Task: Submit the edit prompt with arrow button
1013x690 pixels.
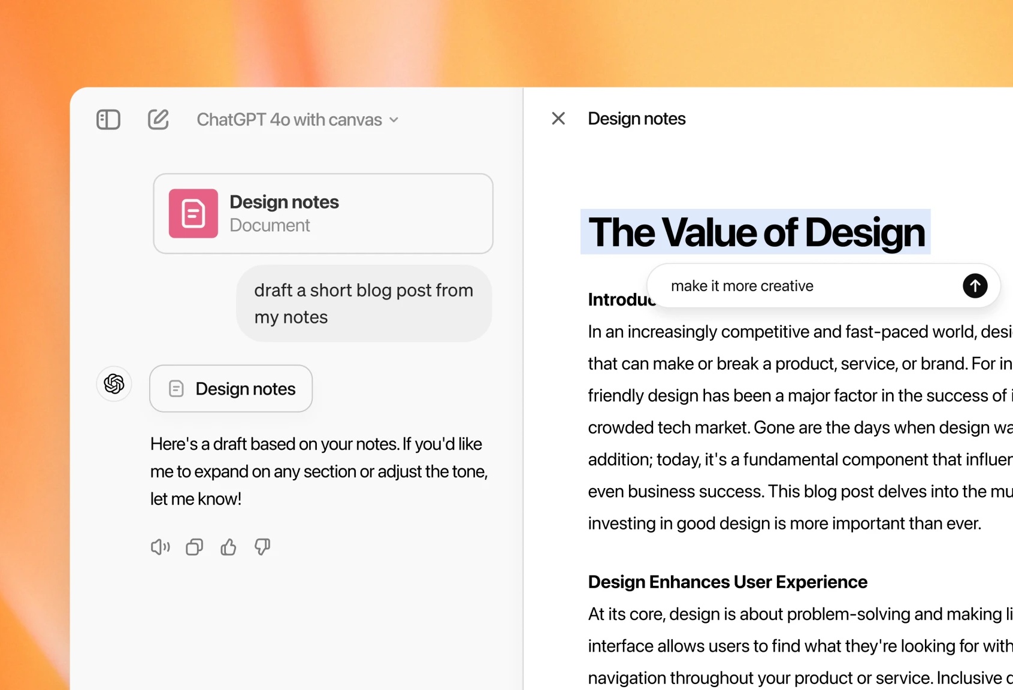Action: (x=975, y=286)
